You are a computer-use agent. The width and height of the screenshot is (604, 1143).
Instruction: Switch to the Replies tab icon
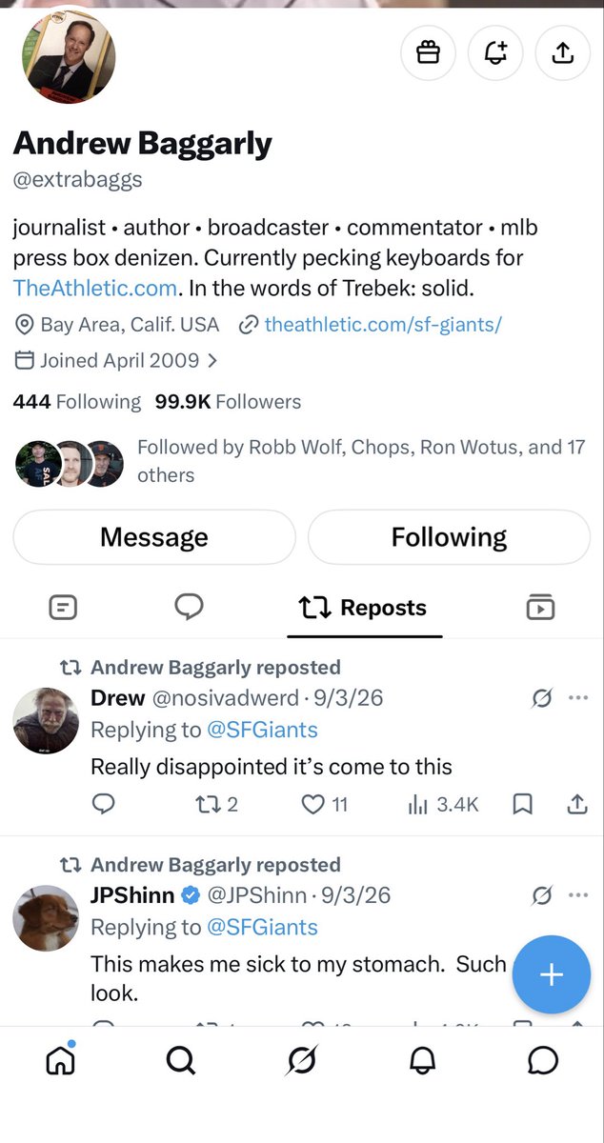pyautogui.click(x=189, y=607)
